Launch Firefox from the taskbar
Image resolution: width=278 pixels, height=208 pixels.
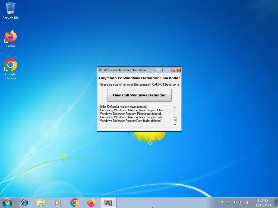91,203
